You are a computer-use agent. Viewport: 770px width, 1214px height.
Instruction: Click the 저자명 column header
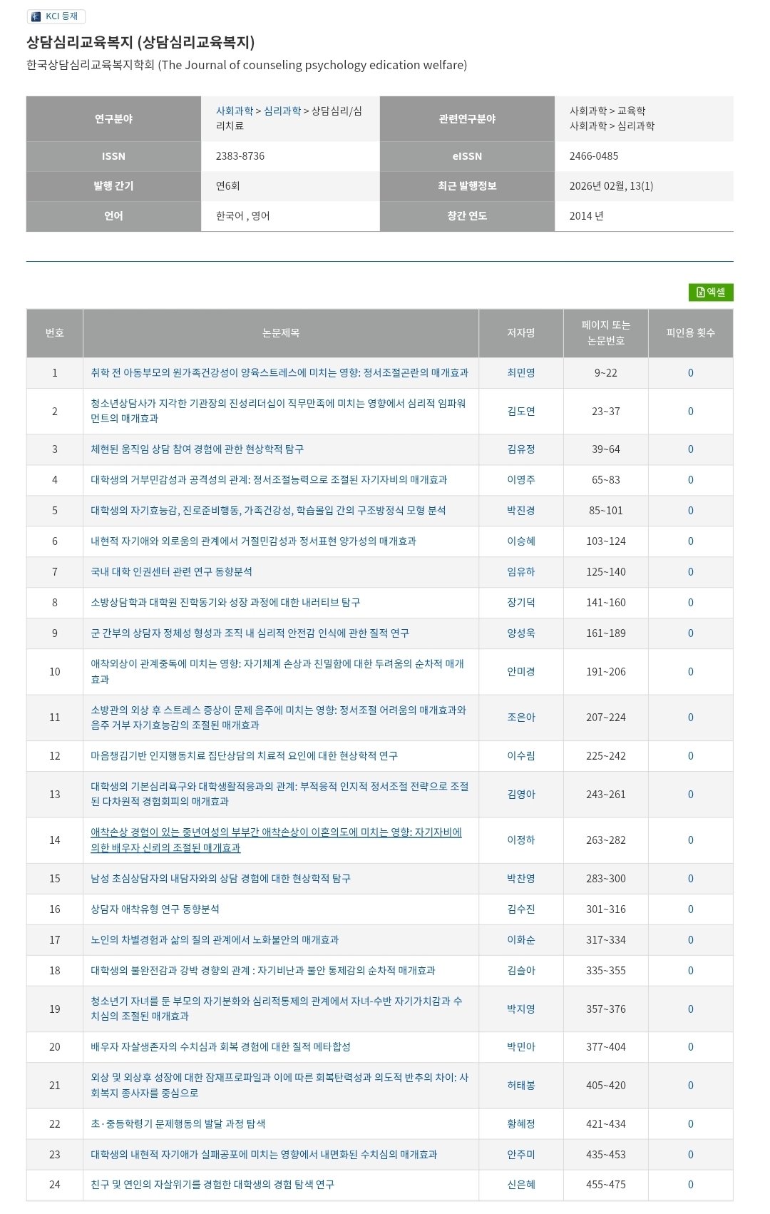(520, 333)
